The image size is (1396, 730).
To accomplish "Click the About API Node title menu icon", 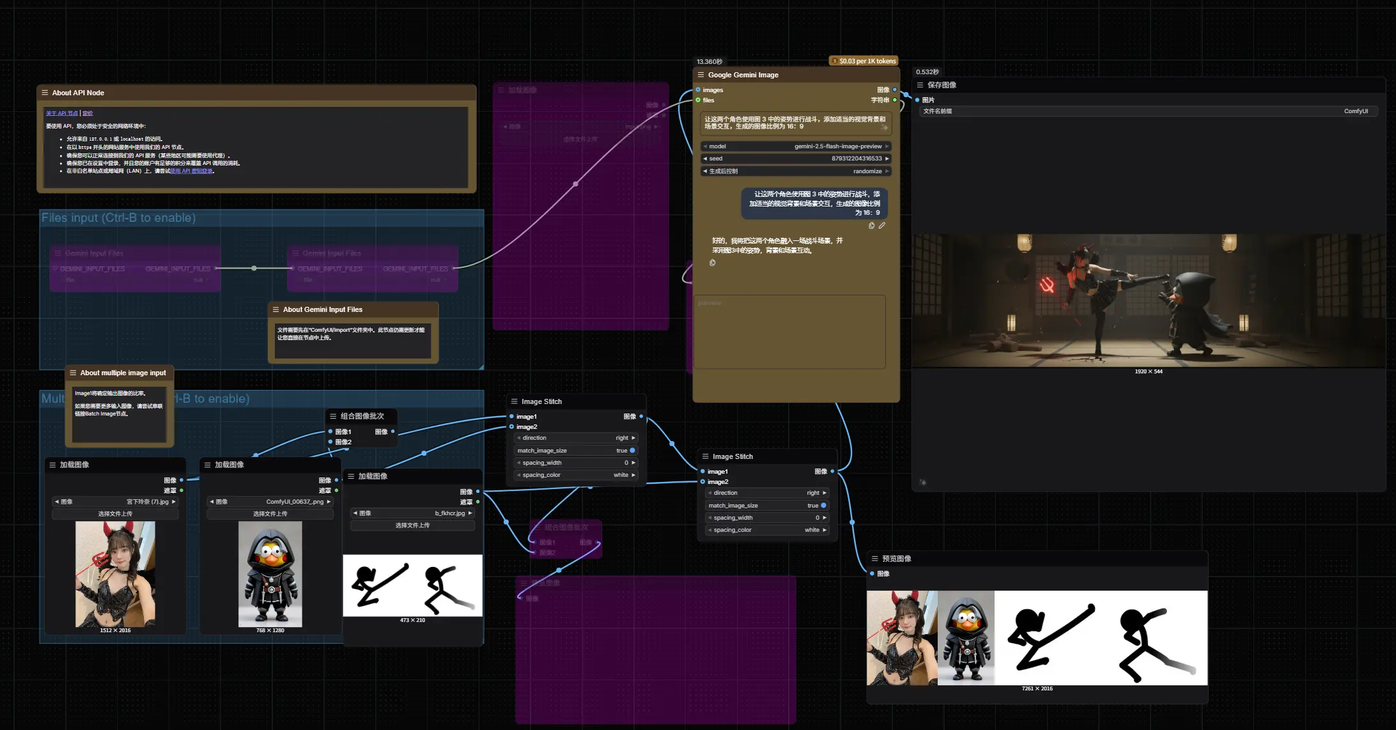I will click(x=45, y=93).
